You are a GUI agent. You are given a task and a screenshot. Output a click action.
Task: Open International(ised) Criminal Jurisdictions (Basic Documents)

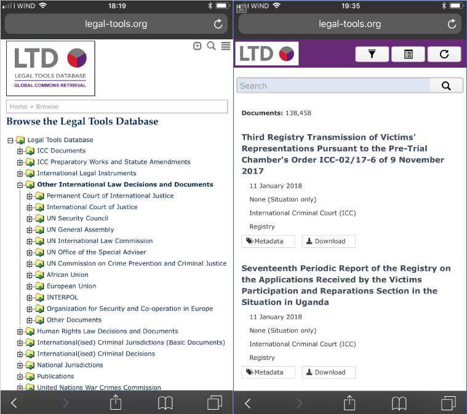(x=131, y=343)
